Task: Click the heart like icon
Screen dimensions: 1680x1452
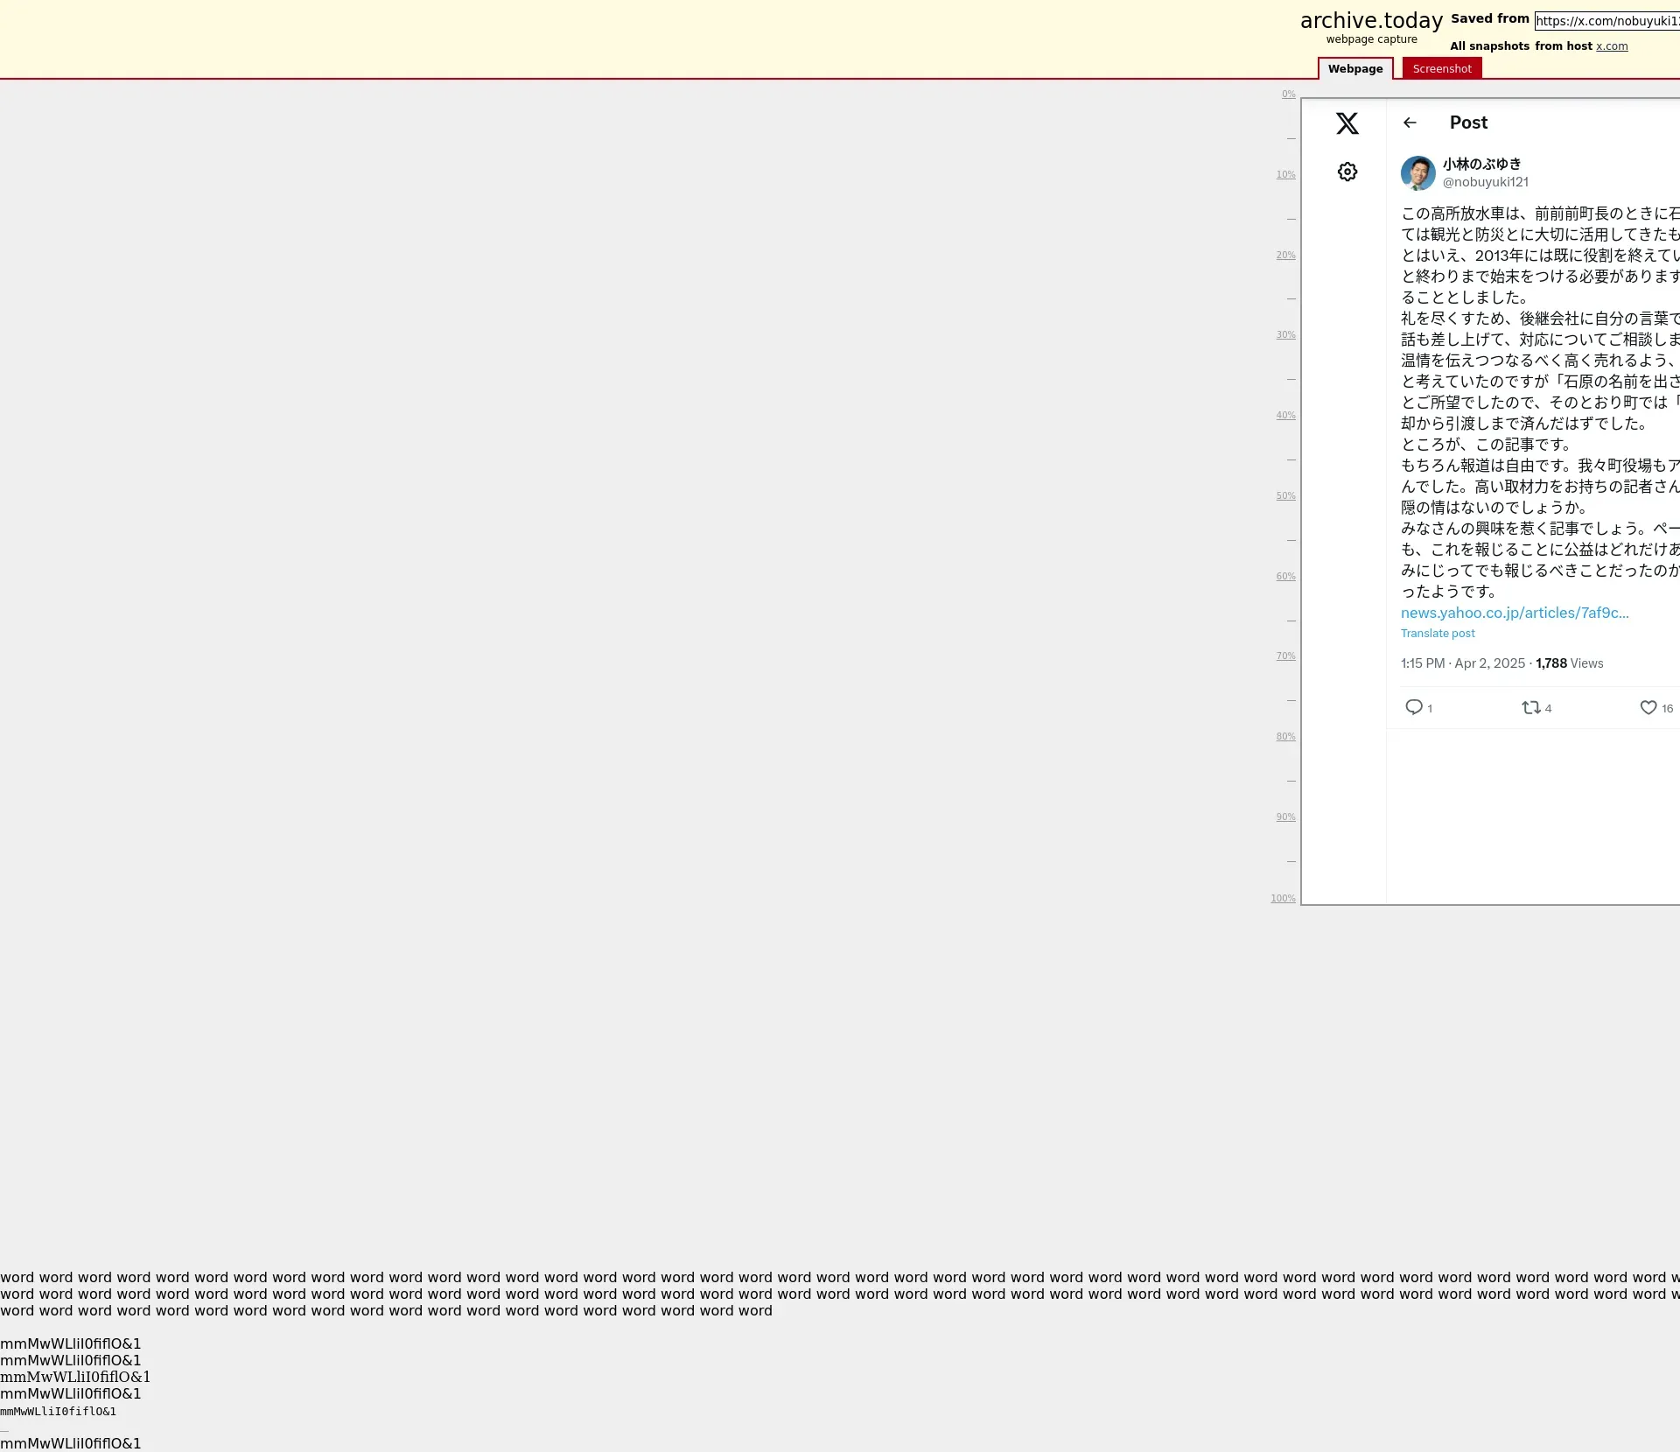Action: point(1648,707)
